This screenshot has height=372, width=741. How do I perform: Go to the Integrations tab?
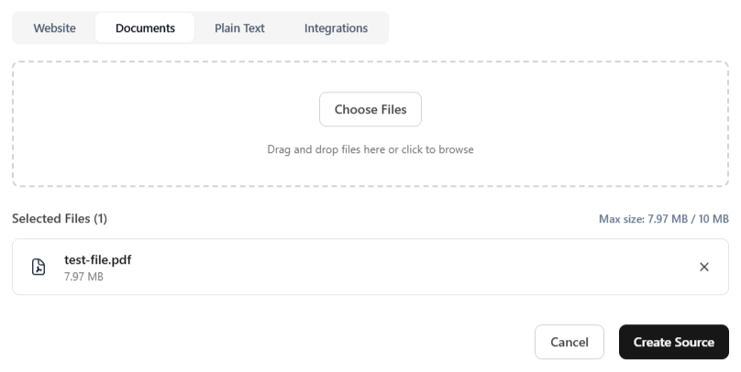tap(336, 27)
